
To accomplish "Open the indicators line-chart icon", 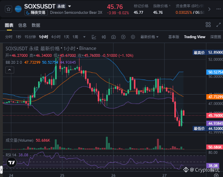I will 94,37.
